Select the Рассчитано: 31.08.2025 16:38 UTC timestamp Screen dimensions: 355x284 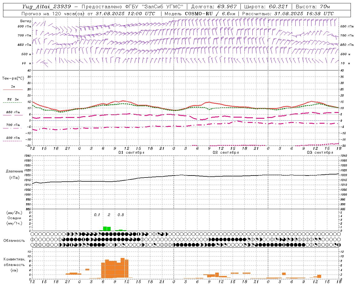pyautogui.click(x=288, y=14)
